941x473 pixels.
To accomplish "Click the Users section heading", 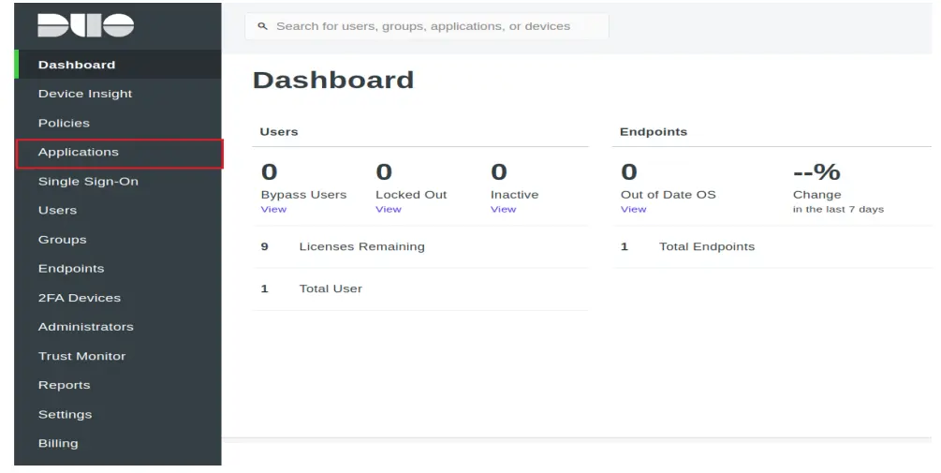I will pos(278,132).
